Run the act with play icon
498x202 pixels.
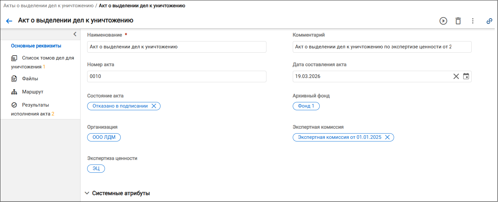(443, 21)
